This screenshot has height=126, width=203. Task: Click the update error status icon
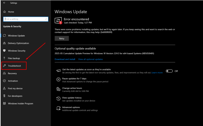(58, 21)
